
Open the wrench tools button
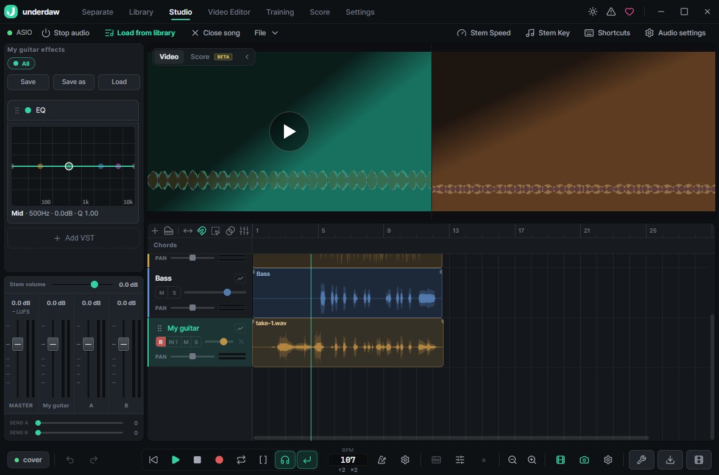tap(642, 460)
